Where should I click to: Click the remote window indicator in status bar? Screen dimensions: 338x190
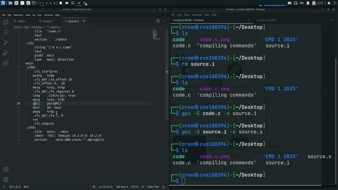(4, 187)
